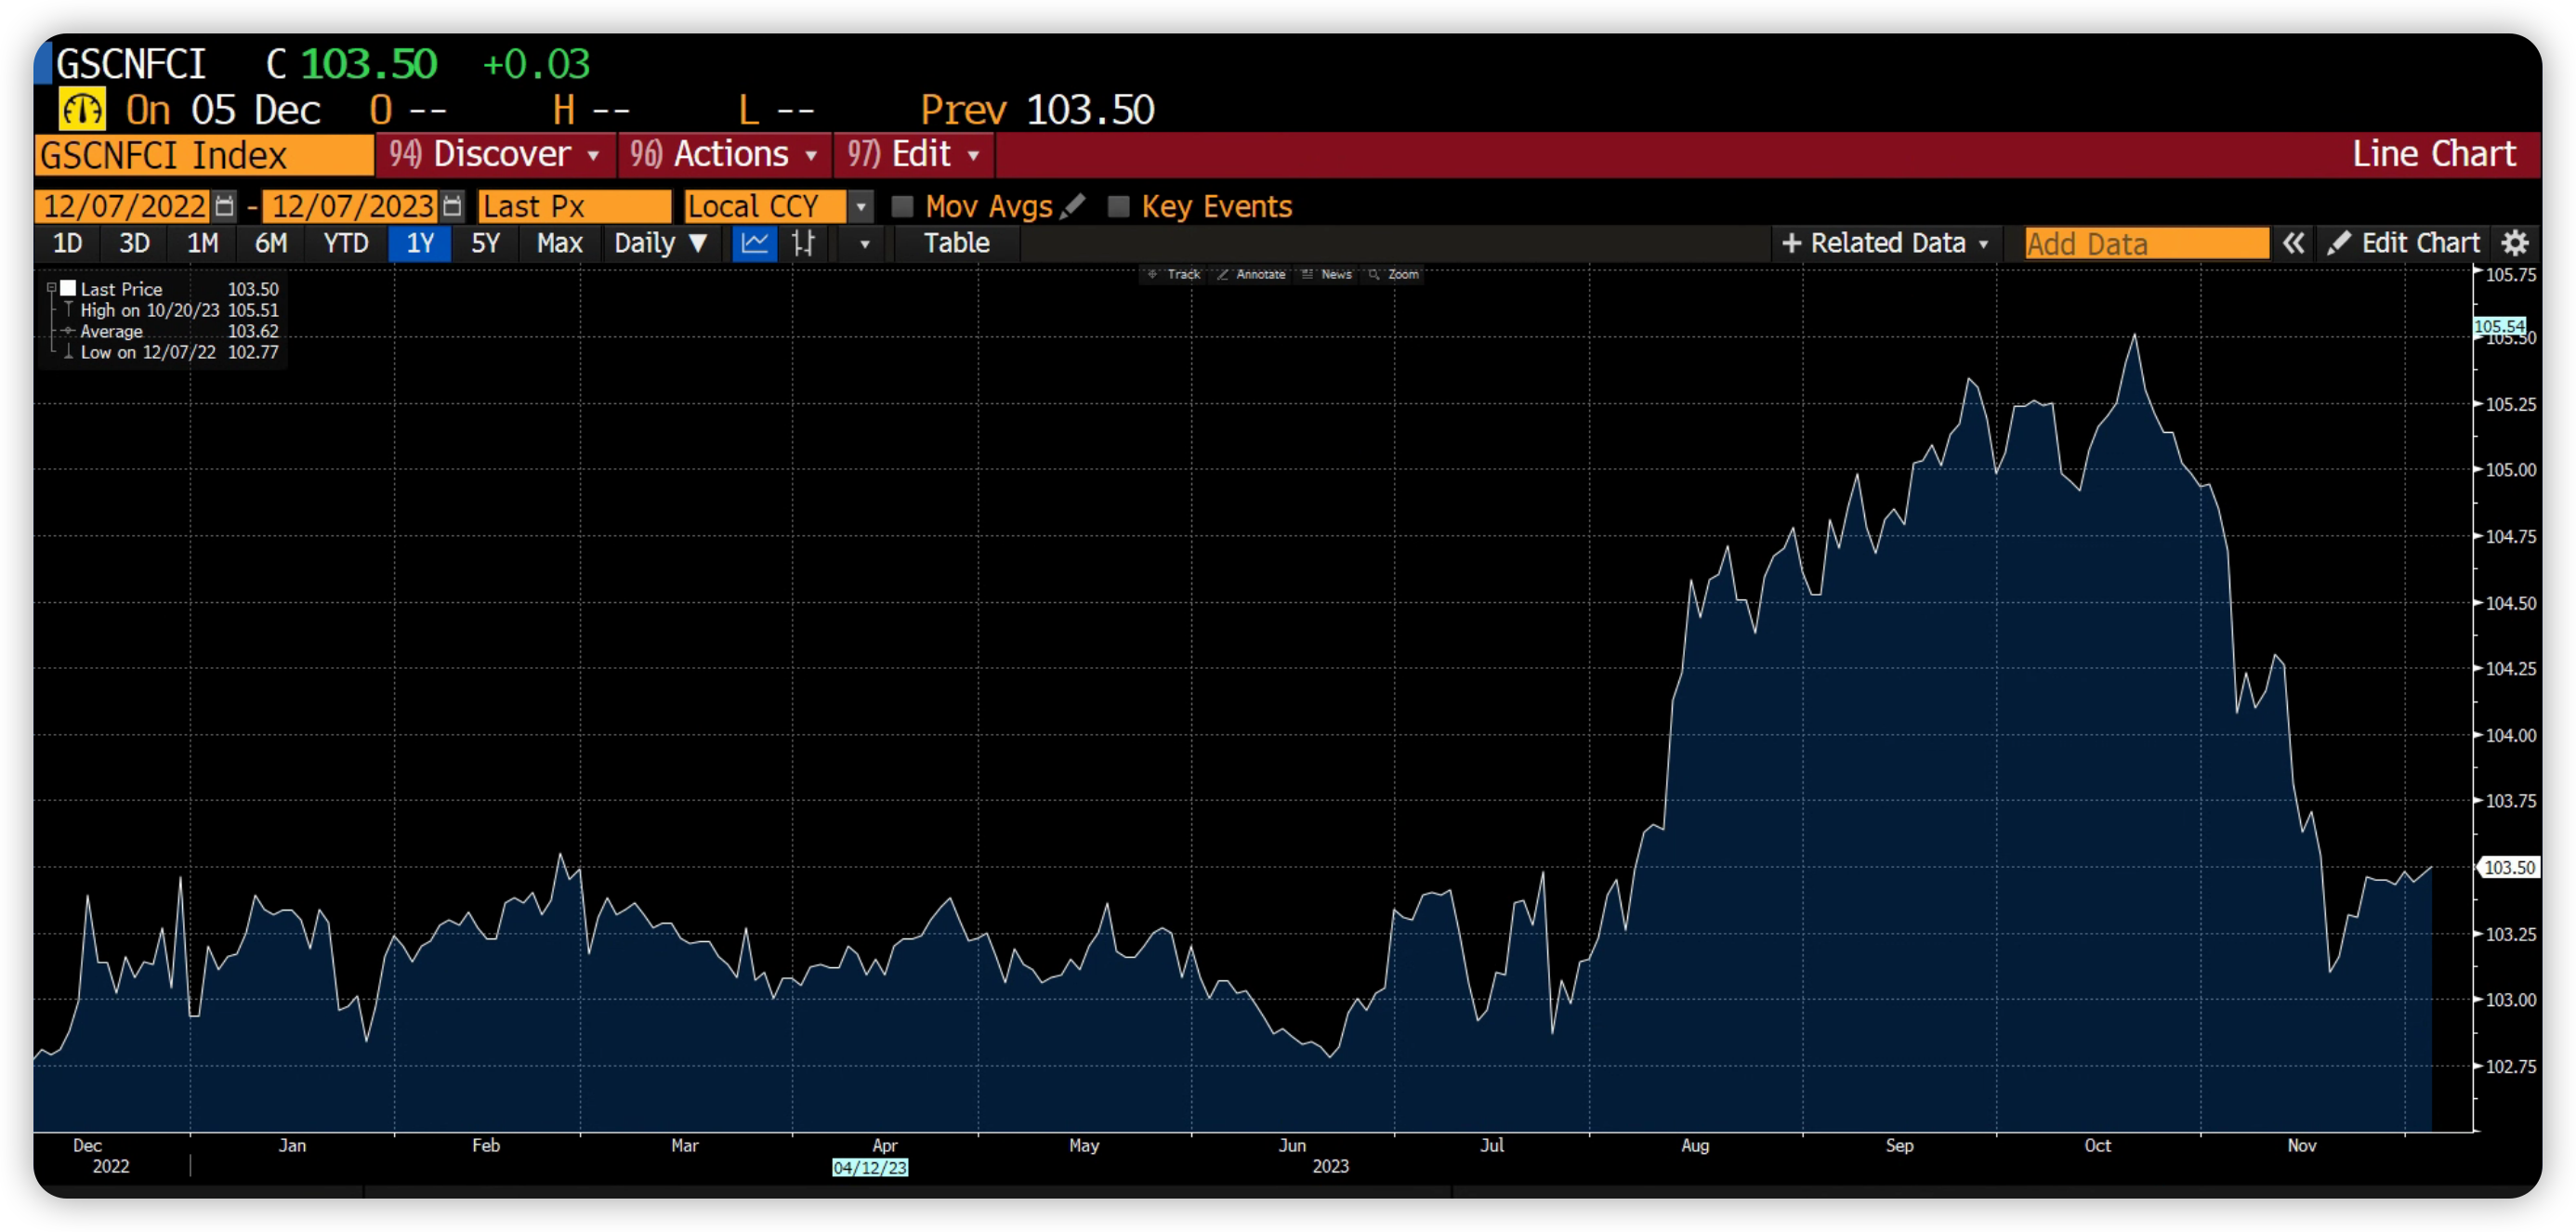Select the 1D time range

pyautogui.click(x=67, y=243)
